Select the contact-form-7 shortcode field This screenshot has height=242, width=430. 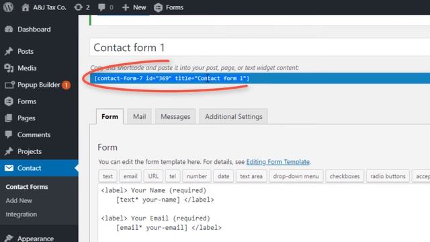(x=260, y=78)
